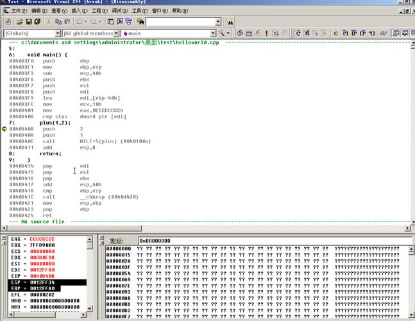Click the disassembly horizontal scrollbar thumb
Screen dimensions: 415x321
(x=74, y=228)
